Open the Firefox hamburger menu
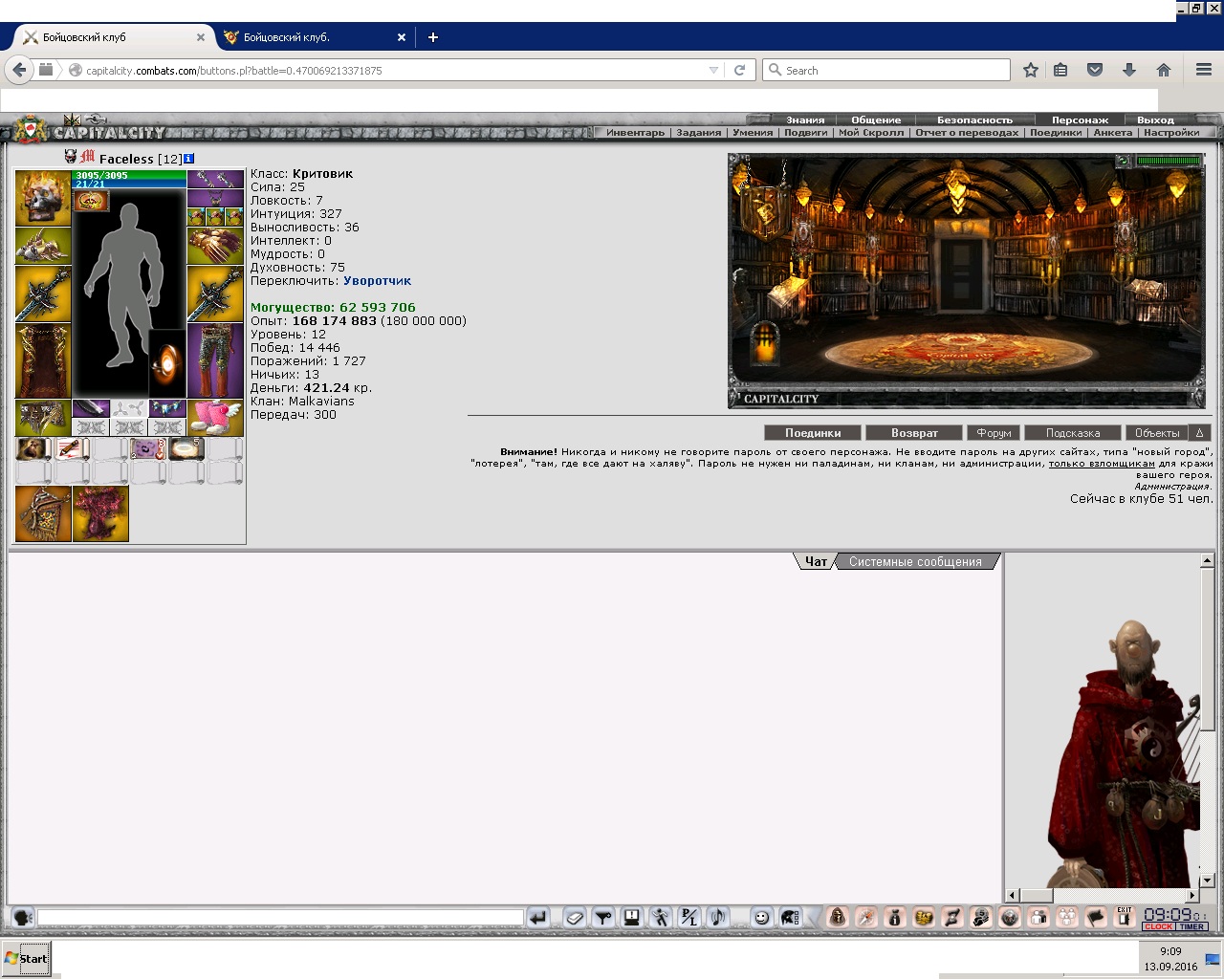The width and height of the screenshot is (1224, 979). [x=1204, y=70]
